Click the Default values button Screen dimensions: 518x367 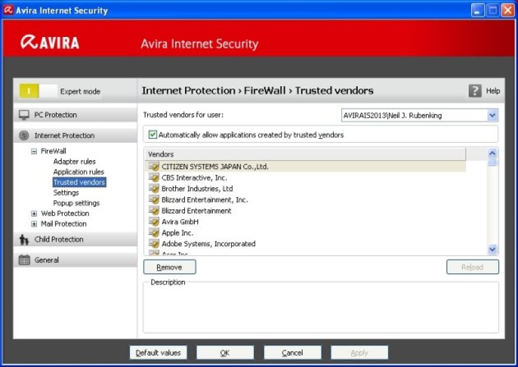tap(158, 353)
